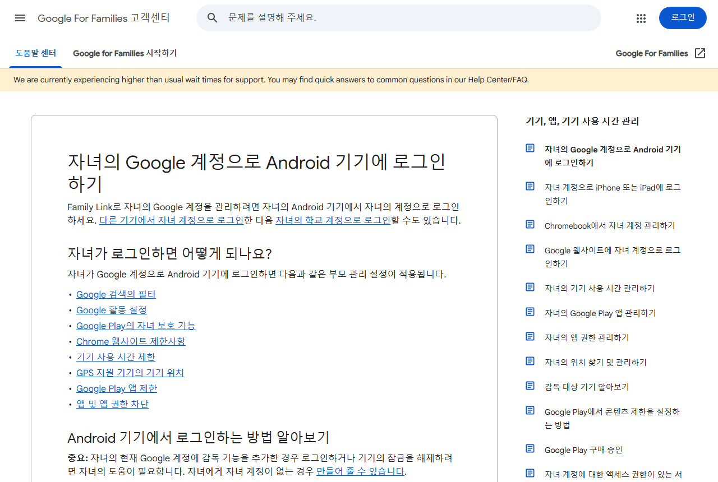This screenshot has width=718, height=482.
Task: Follow the 만들어 줄 수 있습니다 link
Action: [x=361, y=471]
